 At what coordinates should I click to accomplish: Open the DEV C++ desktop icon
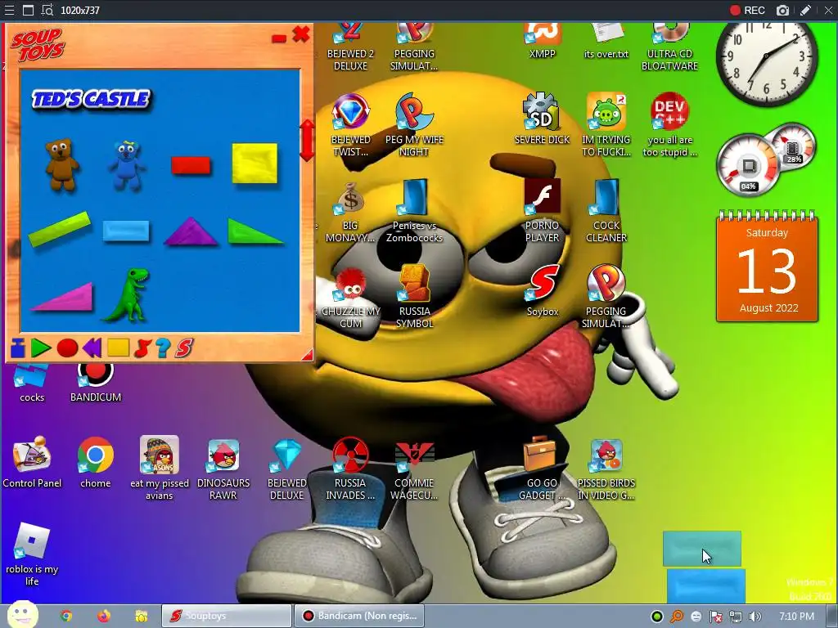(x=669, y=126)
